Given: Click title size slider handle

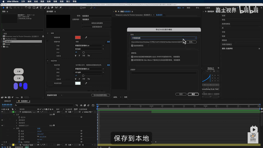Looking at the screenshot, I should point(84,52).
